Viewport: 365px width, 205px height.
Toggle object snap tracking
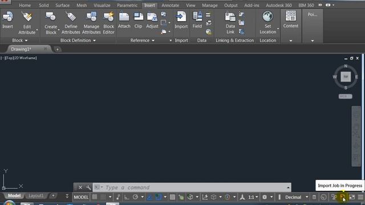[x=149, y=197]
